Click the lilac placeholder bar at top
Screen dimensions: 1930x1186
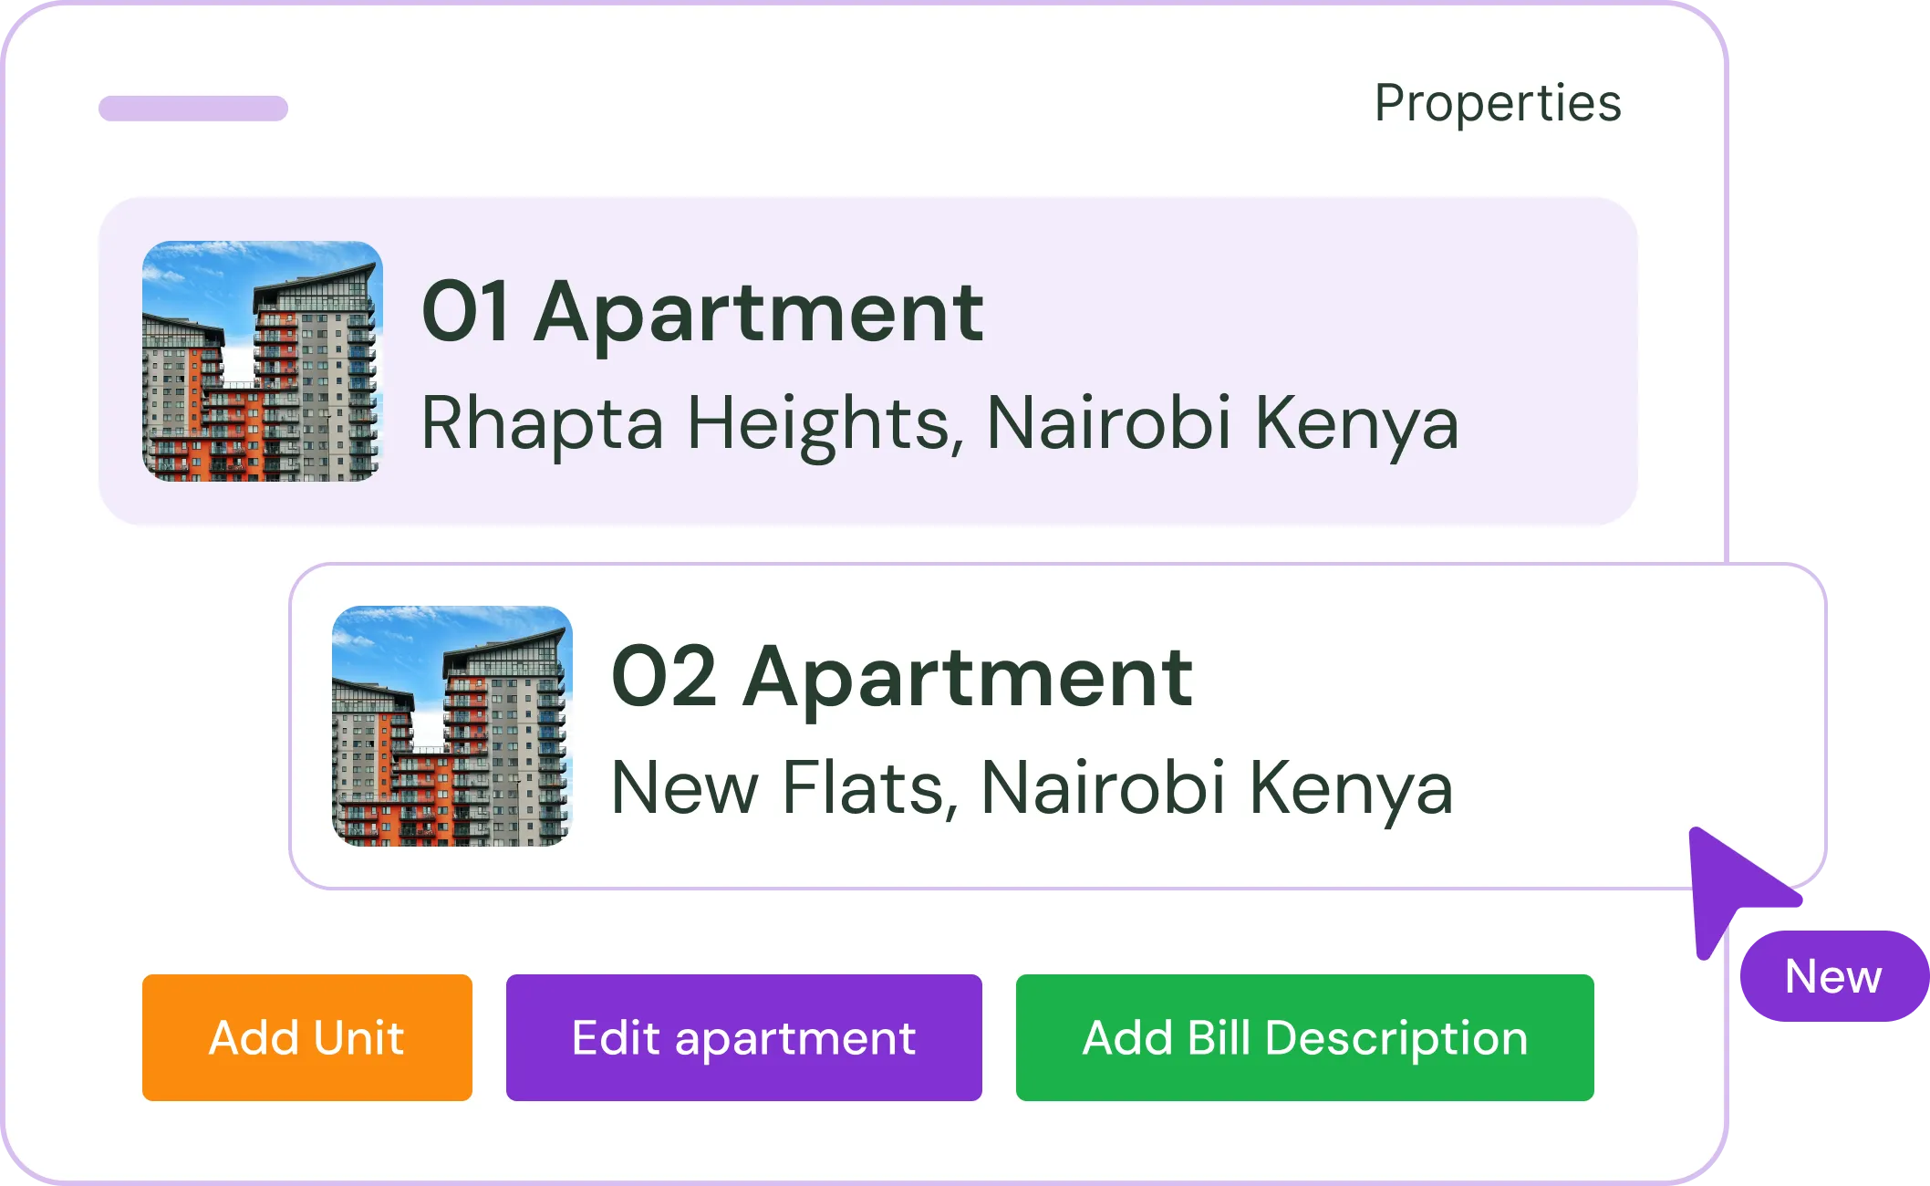coord(193,109)
